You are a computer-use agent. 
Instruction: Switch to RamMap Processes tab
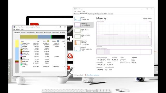pos(23,33)
